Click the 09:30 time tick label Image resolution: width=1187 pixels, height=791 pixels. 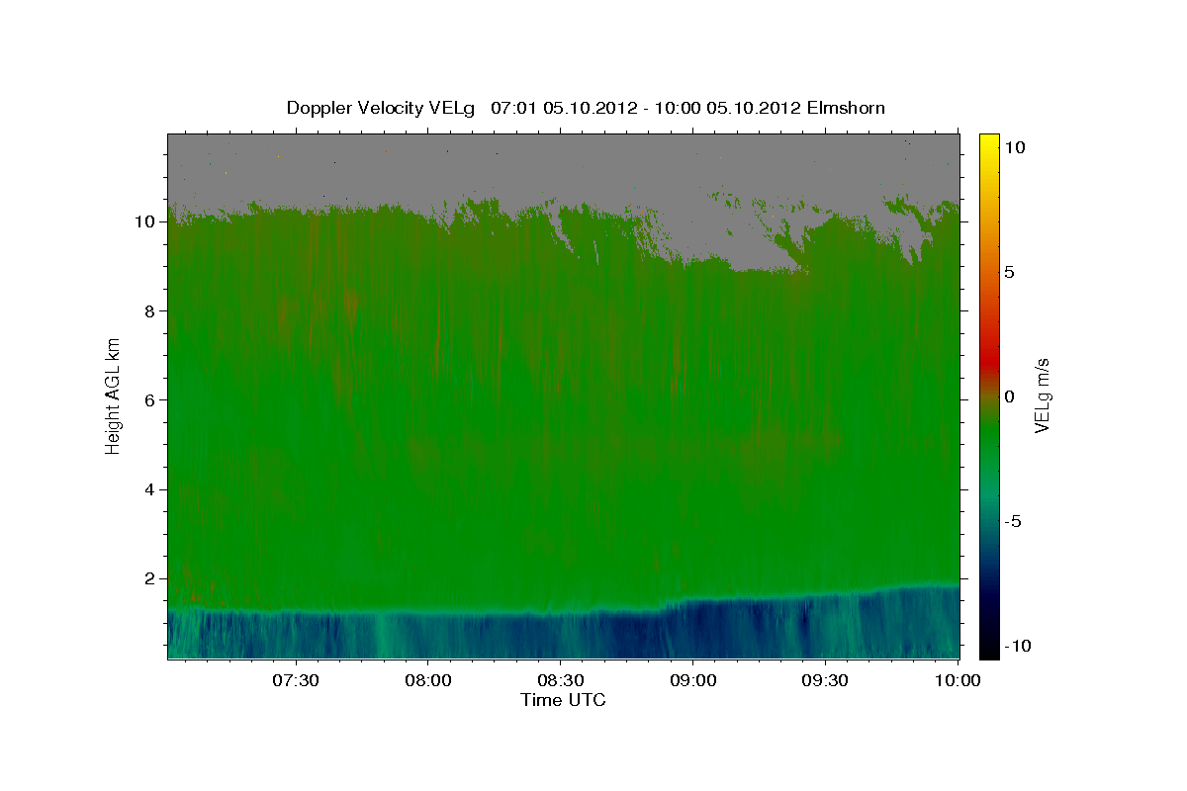click(x=825, y=680)
